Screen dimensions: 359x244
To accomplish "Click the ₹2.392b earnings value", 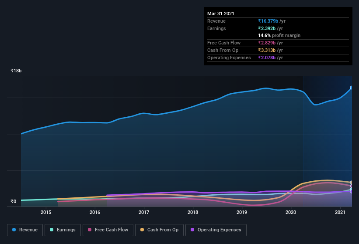I will [267, 28].
